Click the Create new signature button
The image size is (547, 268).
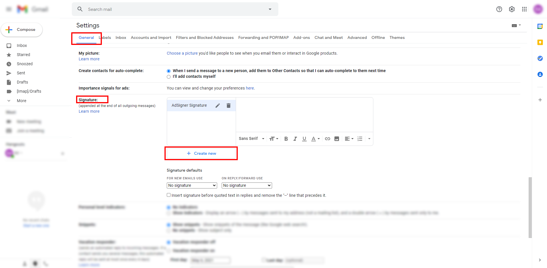tap(201, 153)
